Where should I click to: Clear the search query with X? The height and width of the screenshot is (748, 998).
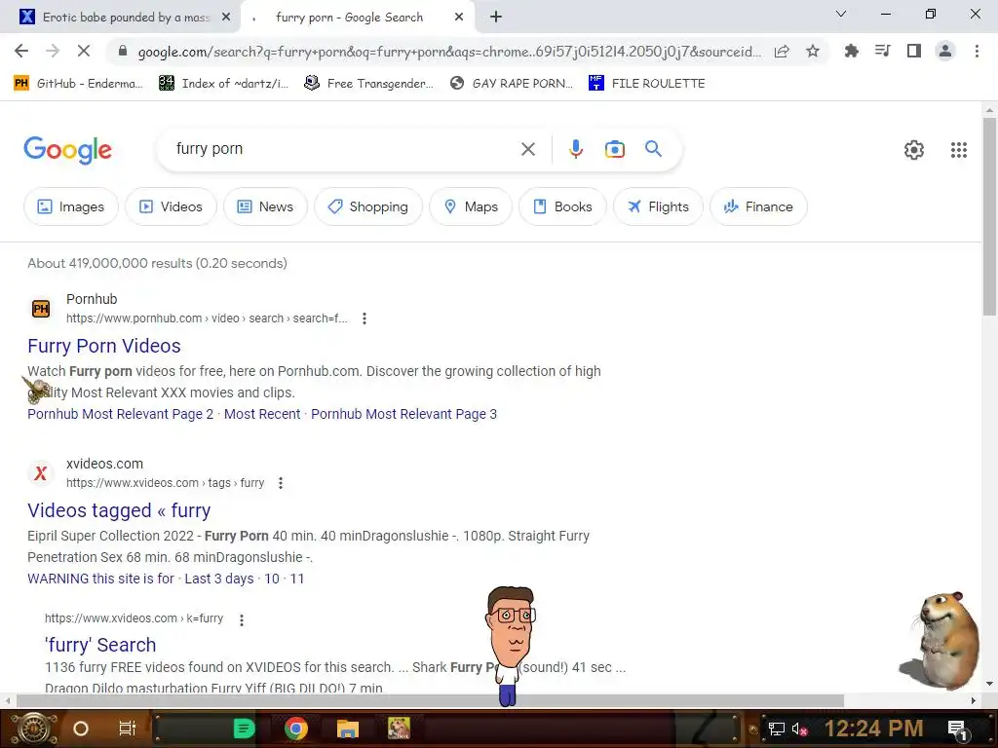[x=528, y=149]
